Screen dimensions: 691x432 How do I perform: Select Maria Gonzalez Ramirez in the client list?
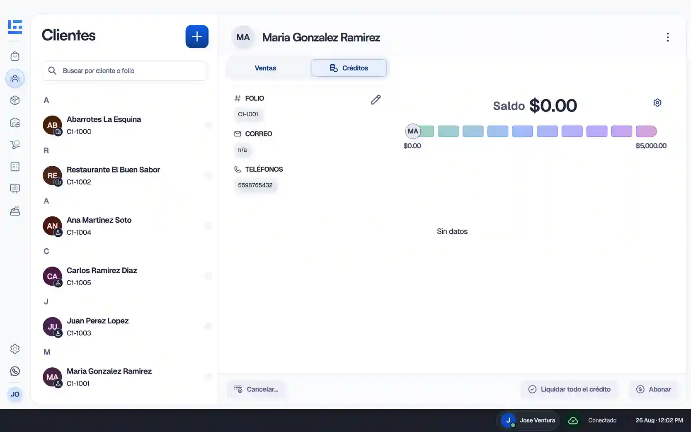[124, 377]
